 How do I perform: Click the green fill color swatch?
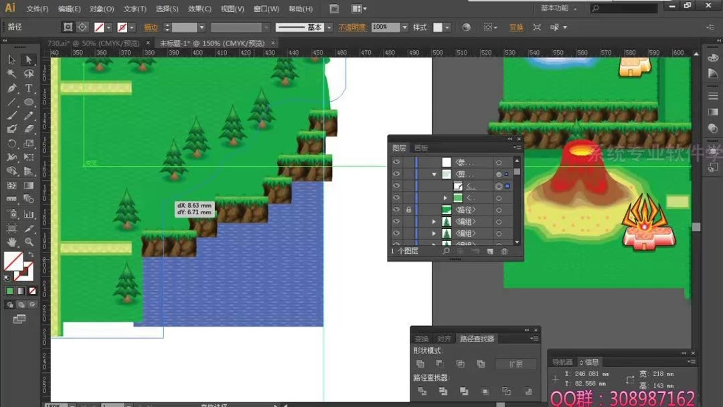11,291
